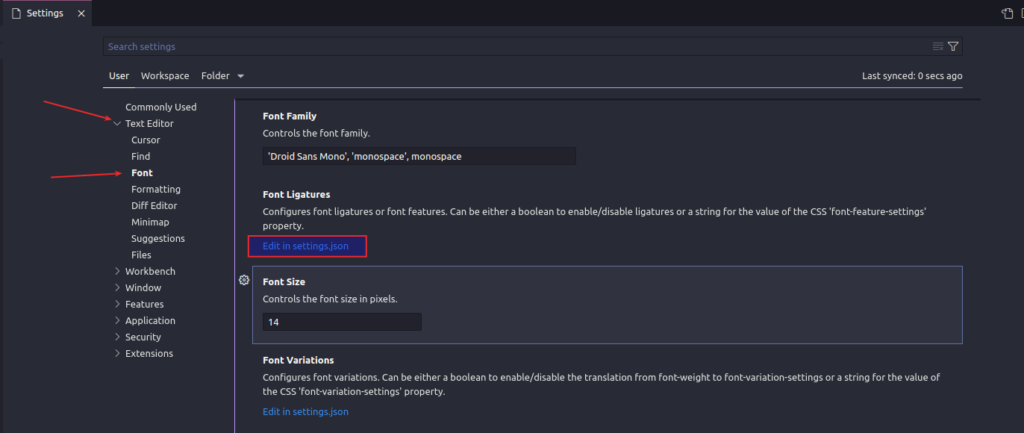Clear settings search input icon
Image resolution: width=1024 pixels, height=433 pixels.
click(x=938, y=46)
